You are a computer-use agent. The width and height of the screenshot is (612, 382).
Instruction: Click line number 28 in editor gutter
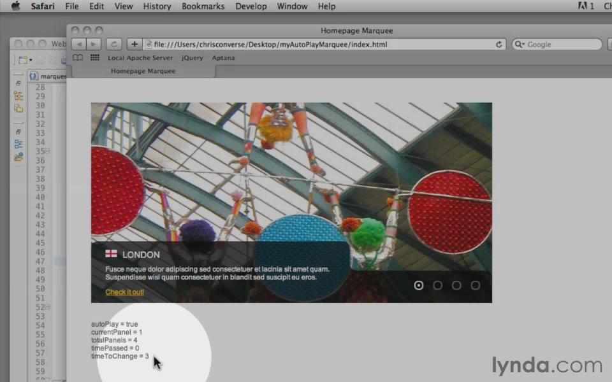tap(40, 87)
